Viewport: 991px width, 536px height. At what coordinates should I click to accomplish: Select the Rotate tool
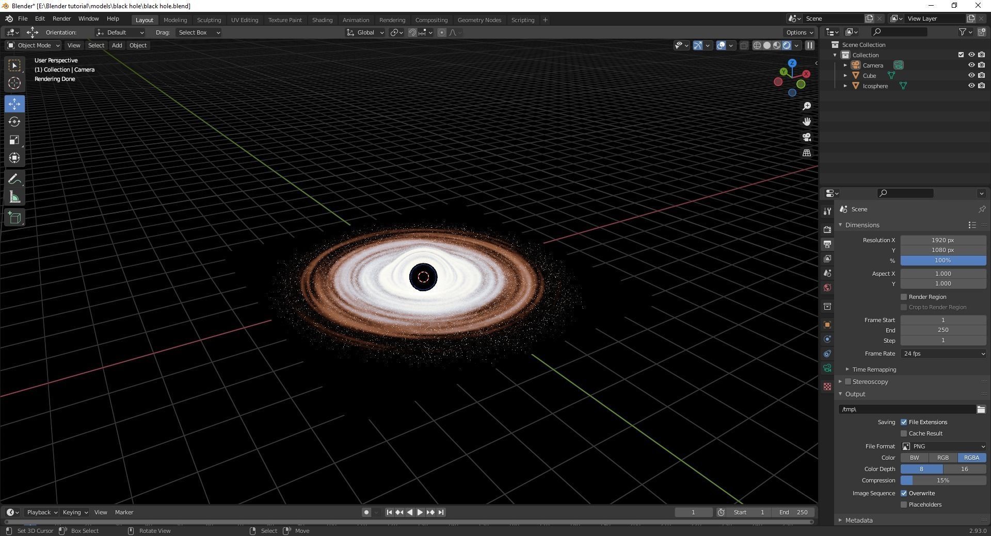point(14,122)
